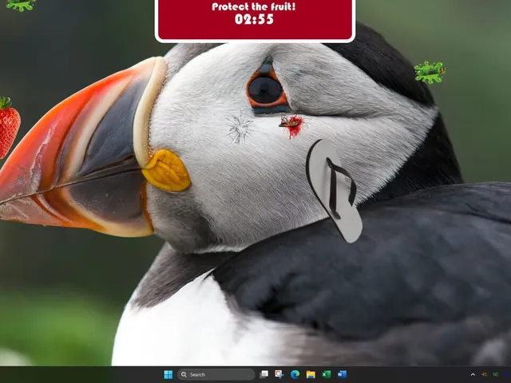Launch Excel from the taskbar
The image size is (511, 383).
327,374
